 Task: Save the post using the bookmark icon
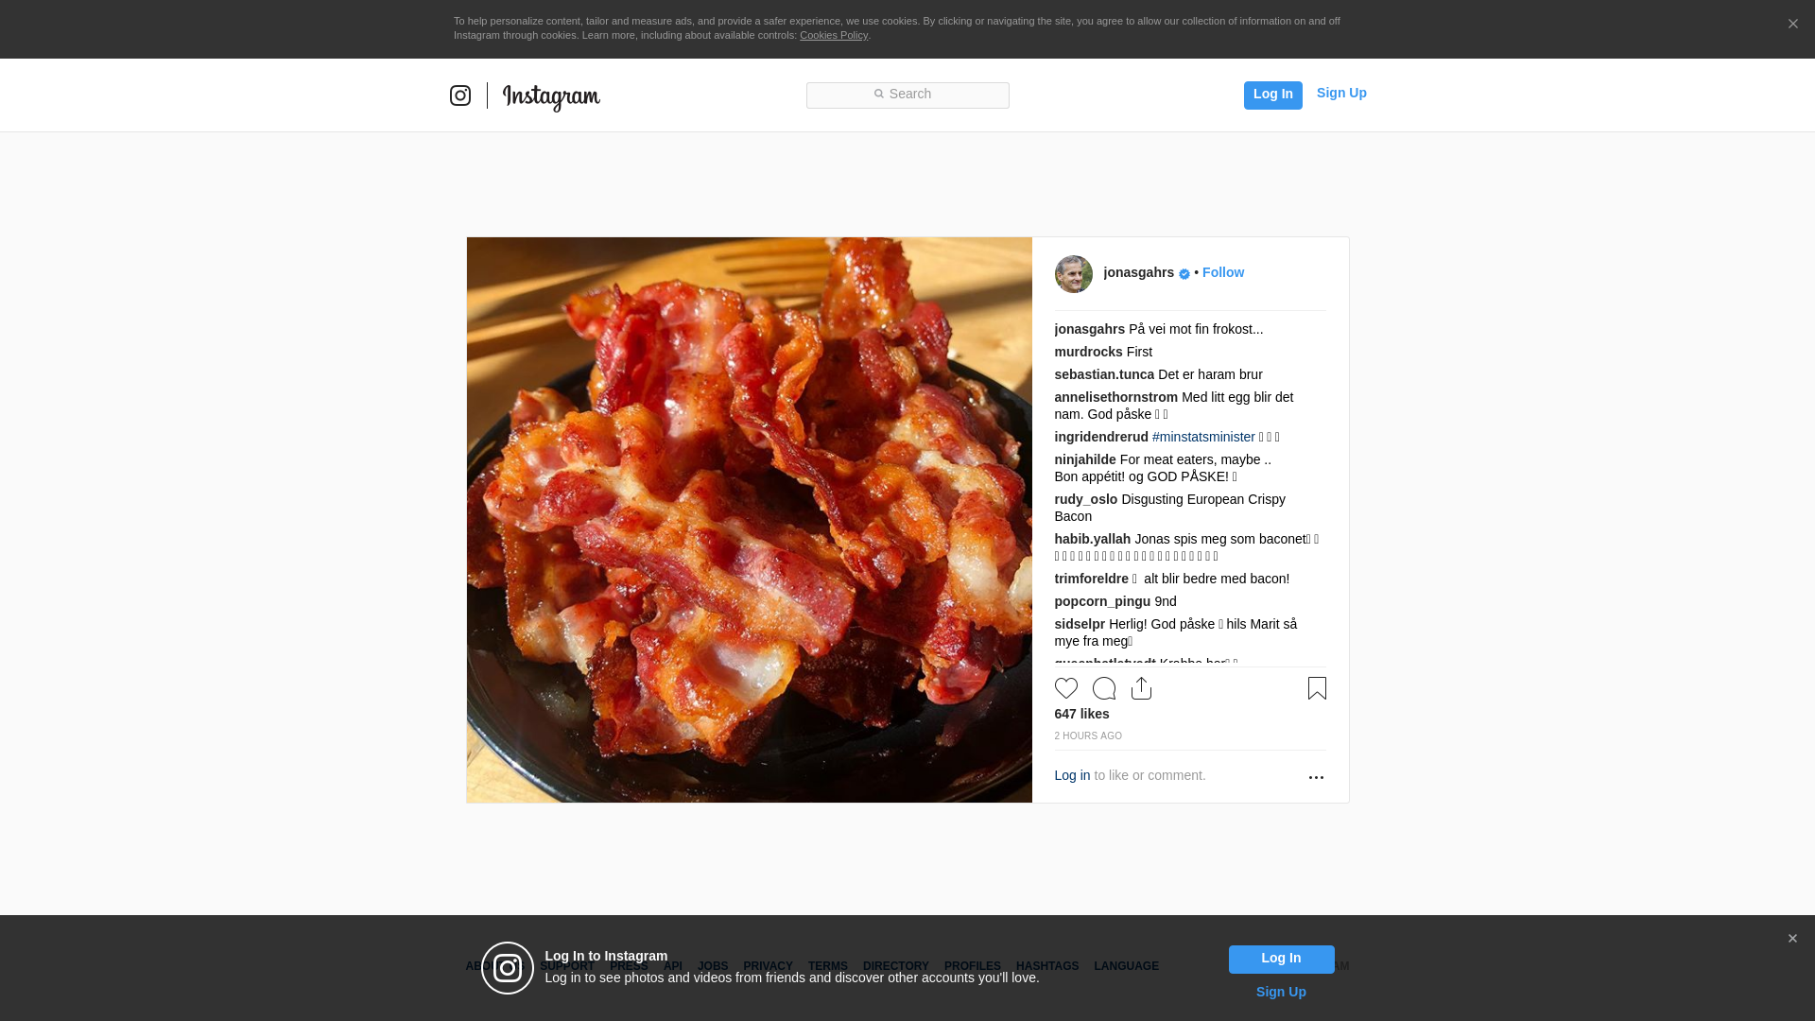coord(1317,688)
